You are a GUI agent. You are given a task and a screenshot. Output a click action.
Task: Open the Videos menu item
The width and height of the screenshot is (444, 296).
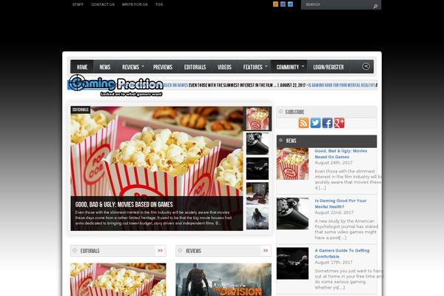[x=224, y=67]
